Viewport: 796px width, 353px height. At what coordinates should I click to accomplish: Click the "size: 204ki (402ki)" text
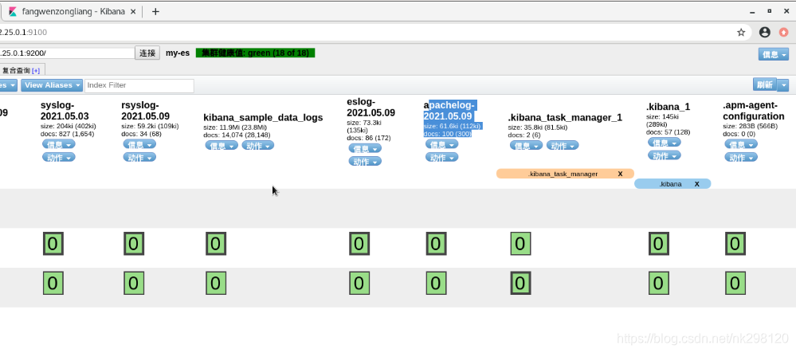[68, 126]
